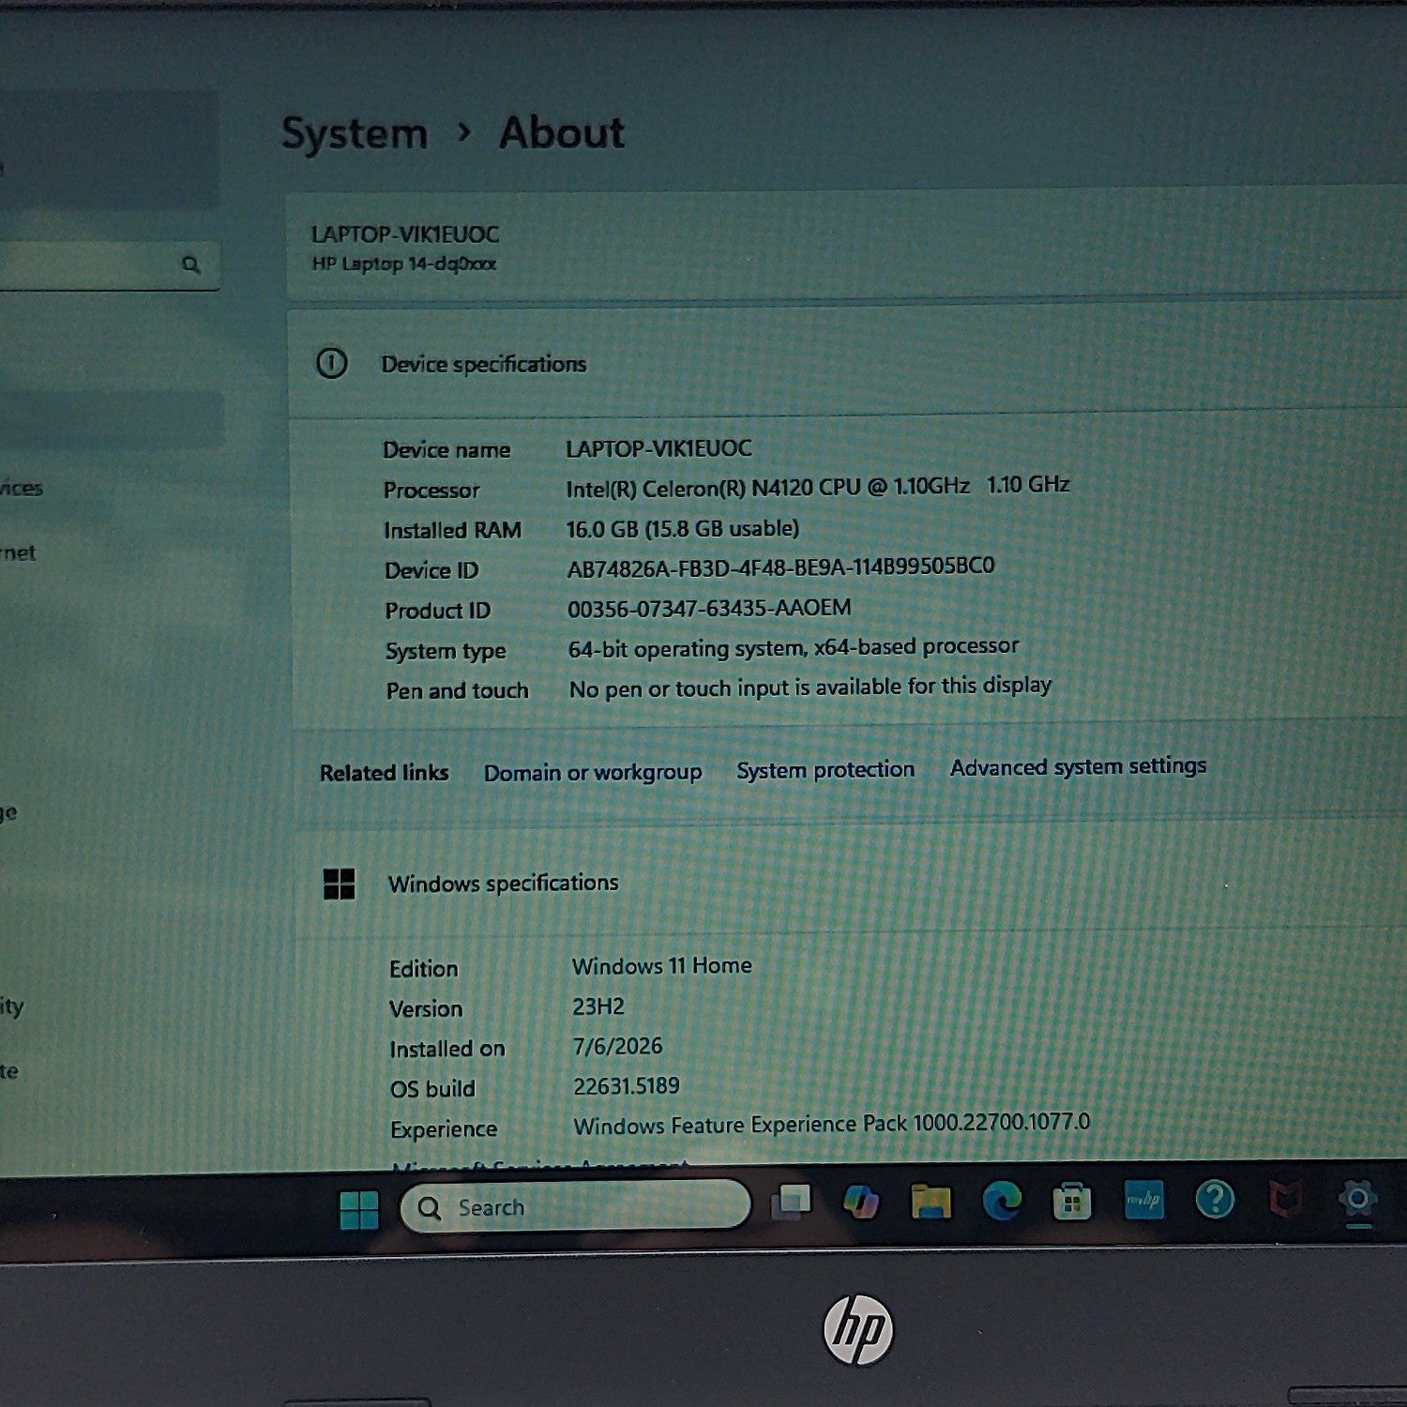The width and height of the screenshot is (1407, 1407).
Task: Launch Copilot from the taskbar
Action: tap(860, 1202)
